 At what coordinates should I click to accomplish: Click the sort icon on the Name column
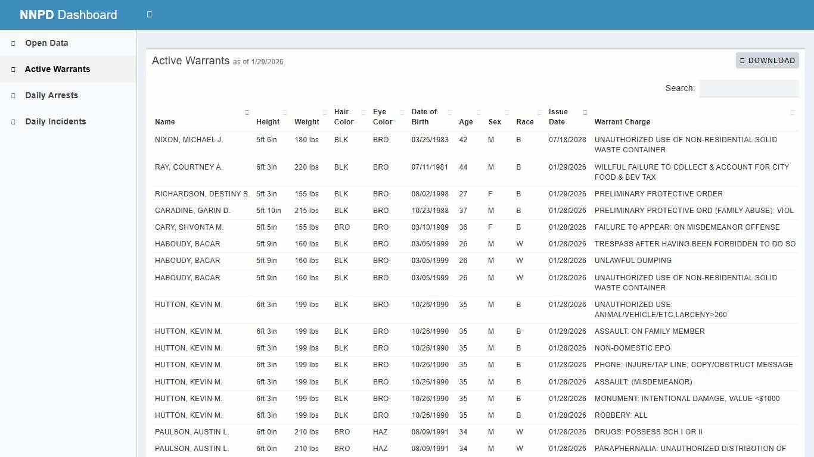[x=247, y=112]
